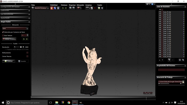Enable the Usar Textura checkbox

3,36
